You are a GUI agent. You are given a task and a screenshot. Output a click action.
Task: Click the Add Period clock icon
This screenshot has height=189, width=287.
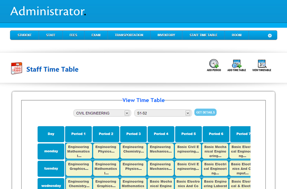coord(214,64)
